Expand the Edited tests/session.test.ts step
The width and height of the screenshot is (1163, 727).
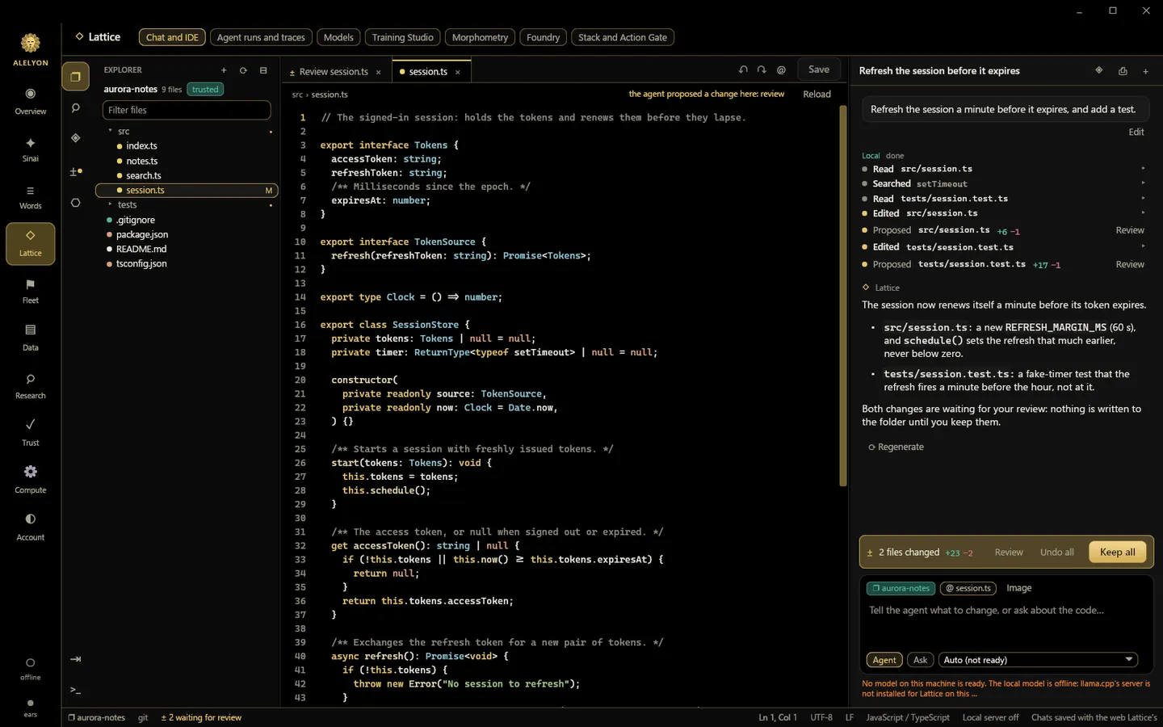[x=1004, y=247]
